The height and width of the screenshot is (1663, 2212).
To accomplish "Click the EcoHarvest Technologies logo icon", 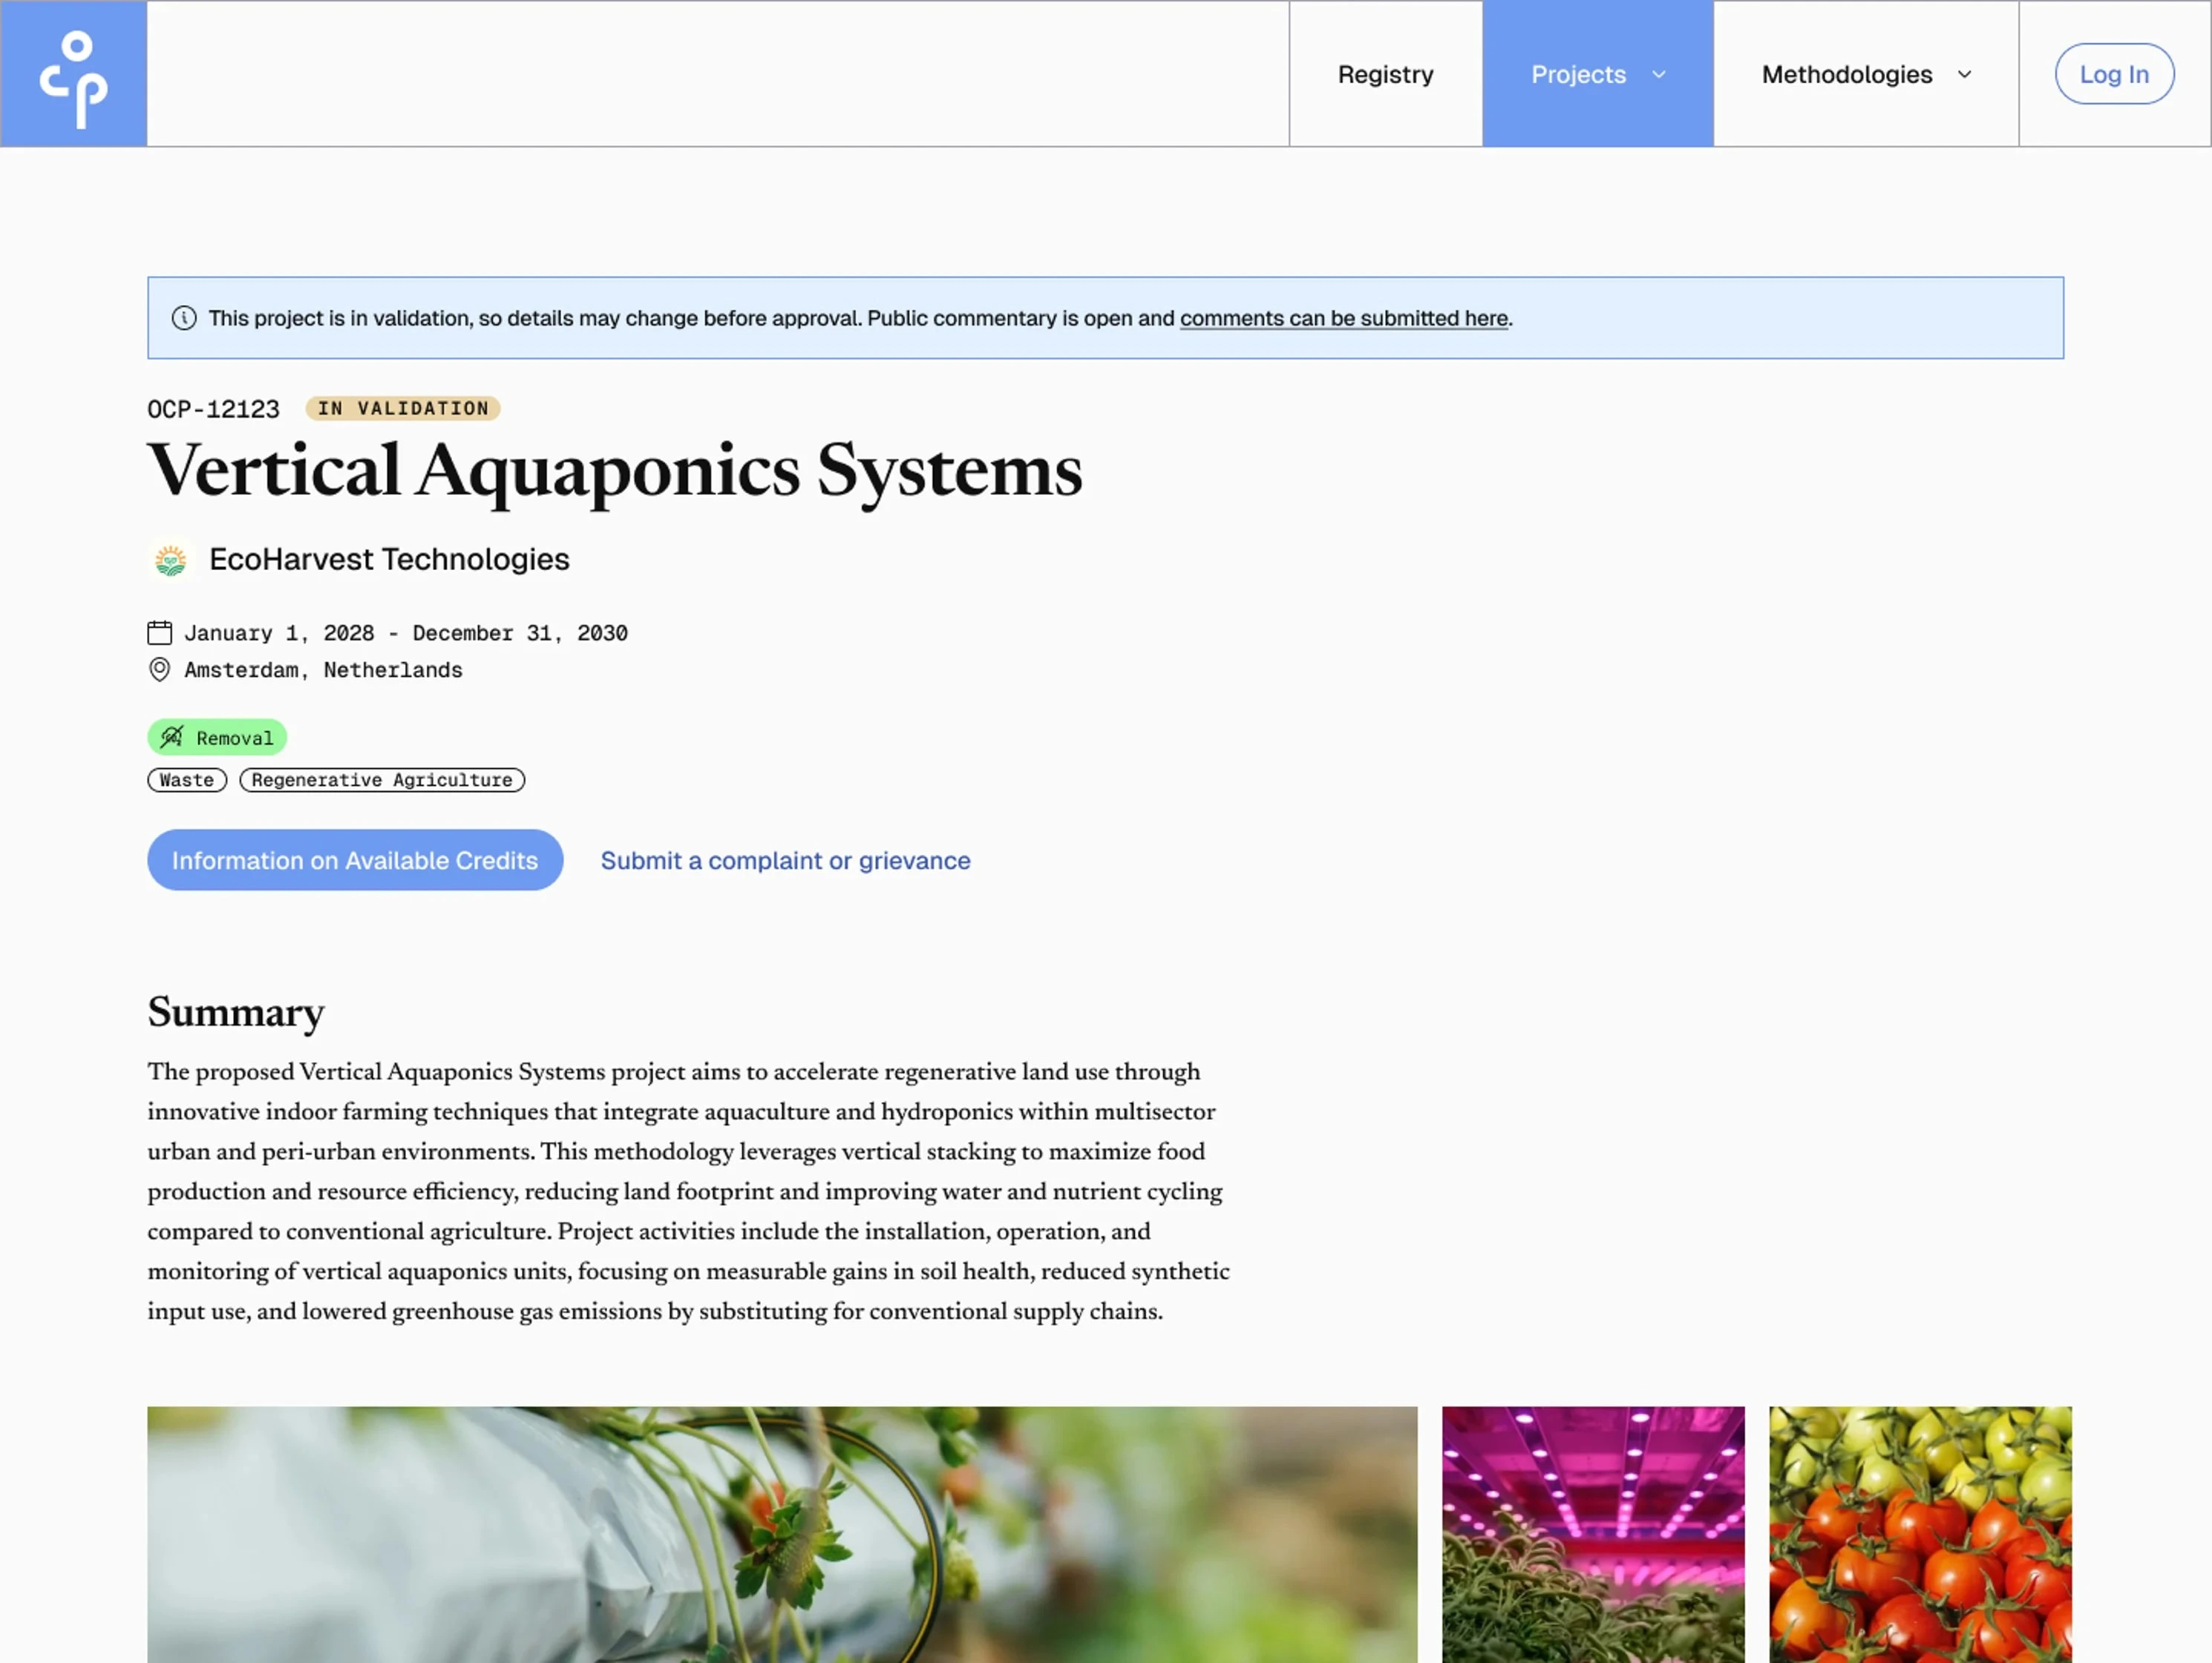I will click(171, 560).
